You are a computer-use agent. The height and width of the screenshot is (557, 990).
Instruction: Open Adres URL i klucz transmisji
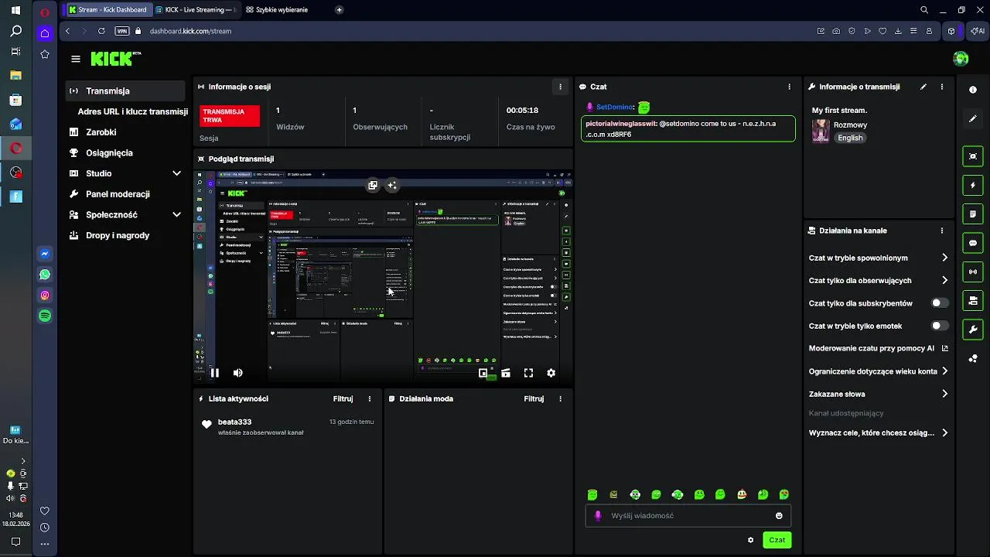point(132,111)
